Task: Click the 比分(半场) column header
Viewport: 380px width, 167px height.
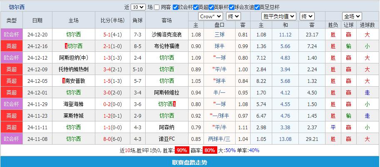Action: [x=112, y=20]
